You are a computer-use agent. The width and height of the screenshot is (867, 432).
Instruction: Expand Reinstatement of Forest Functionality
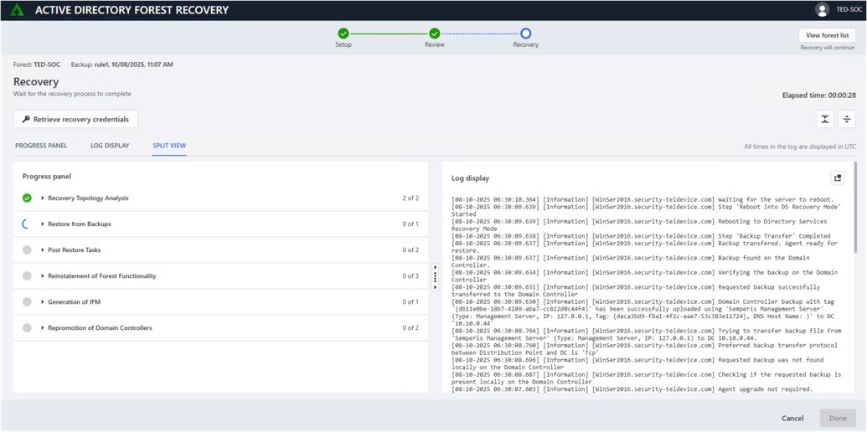[x=43, y=276]
